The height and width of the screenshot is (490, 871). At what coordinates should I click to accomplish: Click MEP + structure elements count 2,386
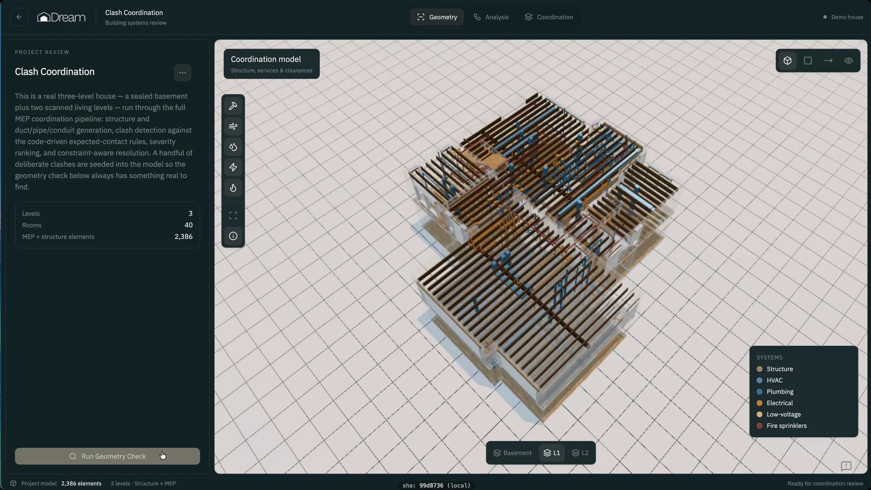pyautogui.click(x=183, y=237)
